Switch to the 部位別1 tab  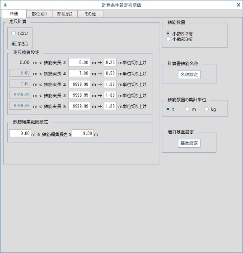39,14
